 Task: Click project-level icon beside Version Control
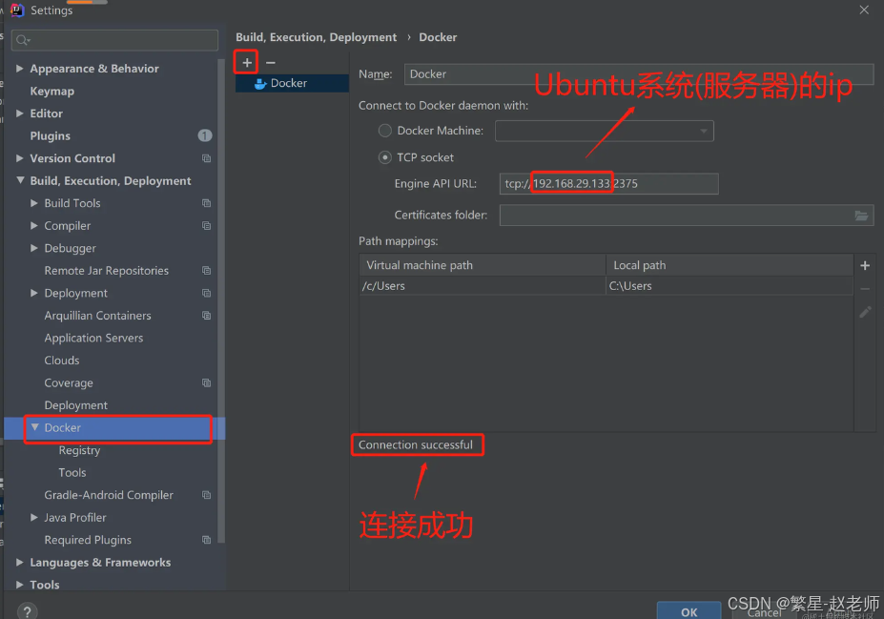206,158
